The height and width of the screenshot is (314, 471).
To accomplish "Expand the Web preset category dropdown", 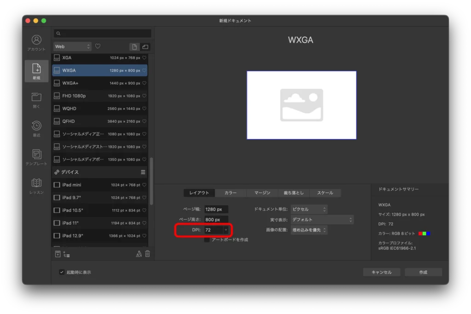I will point(73,46).
